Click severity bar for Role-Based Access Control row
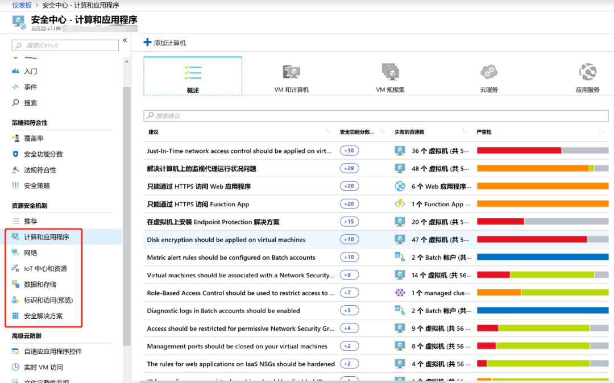Image resolution: width=614 pixels, height=383 pixels. (543, 293)
